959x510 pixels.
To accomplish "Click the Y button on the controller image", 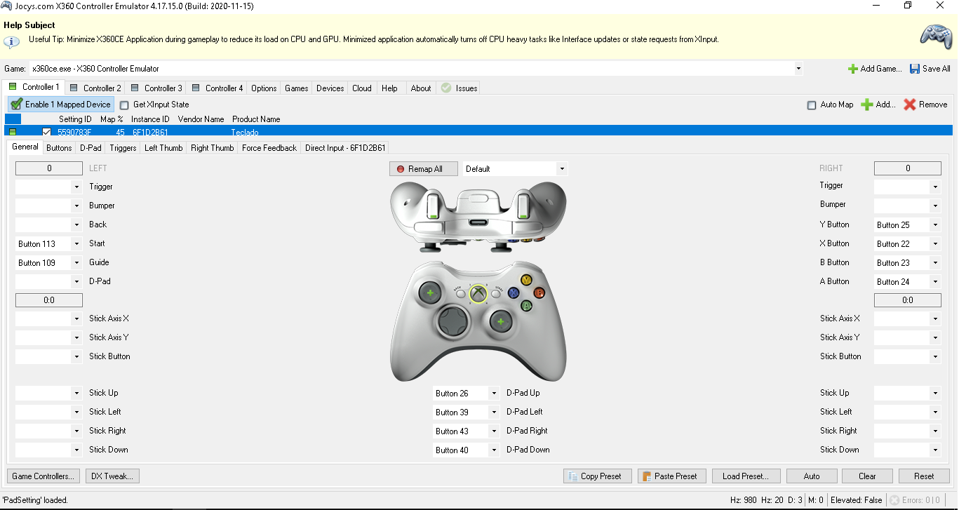I will point(526,280).
